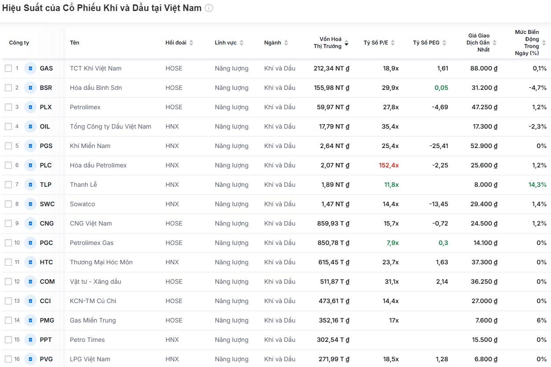The width and height of the screenshot is (551, 367).
Task: Click the PLX company logo icon
Action: 30,107
